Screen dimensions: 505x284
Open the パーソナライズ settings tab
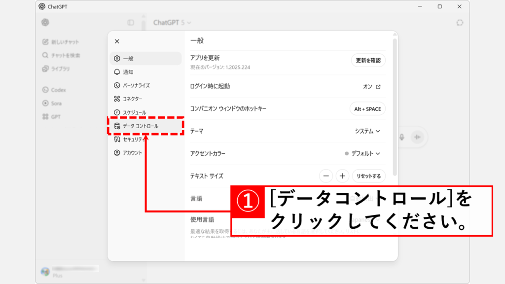point(145,86)
